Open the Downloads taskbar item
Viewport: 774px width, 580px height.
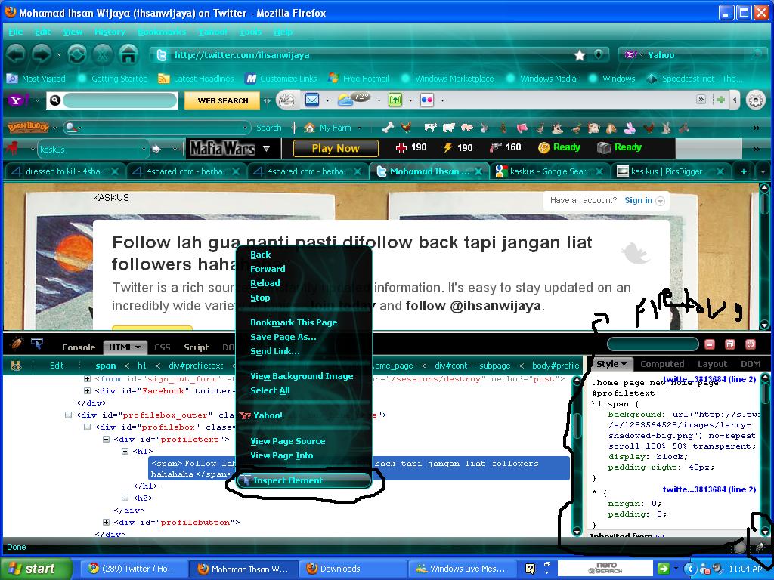pyautogui.click(x=351, y=569)
